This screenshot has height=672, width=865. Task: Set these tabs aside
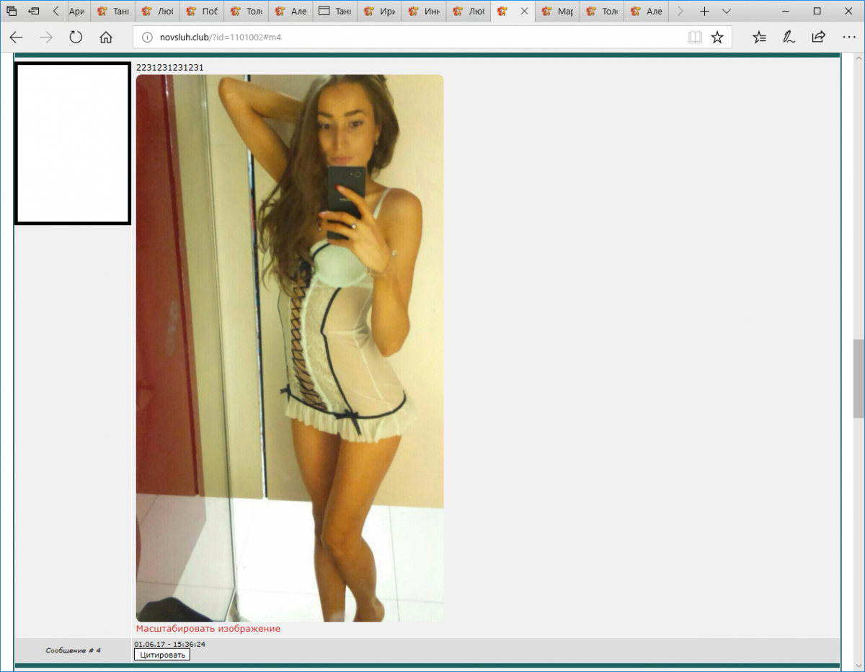[34, 12]
